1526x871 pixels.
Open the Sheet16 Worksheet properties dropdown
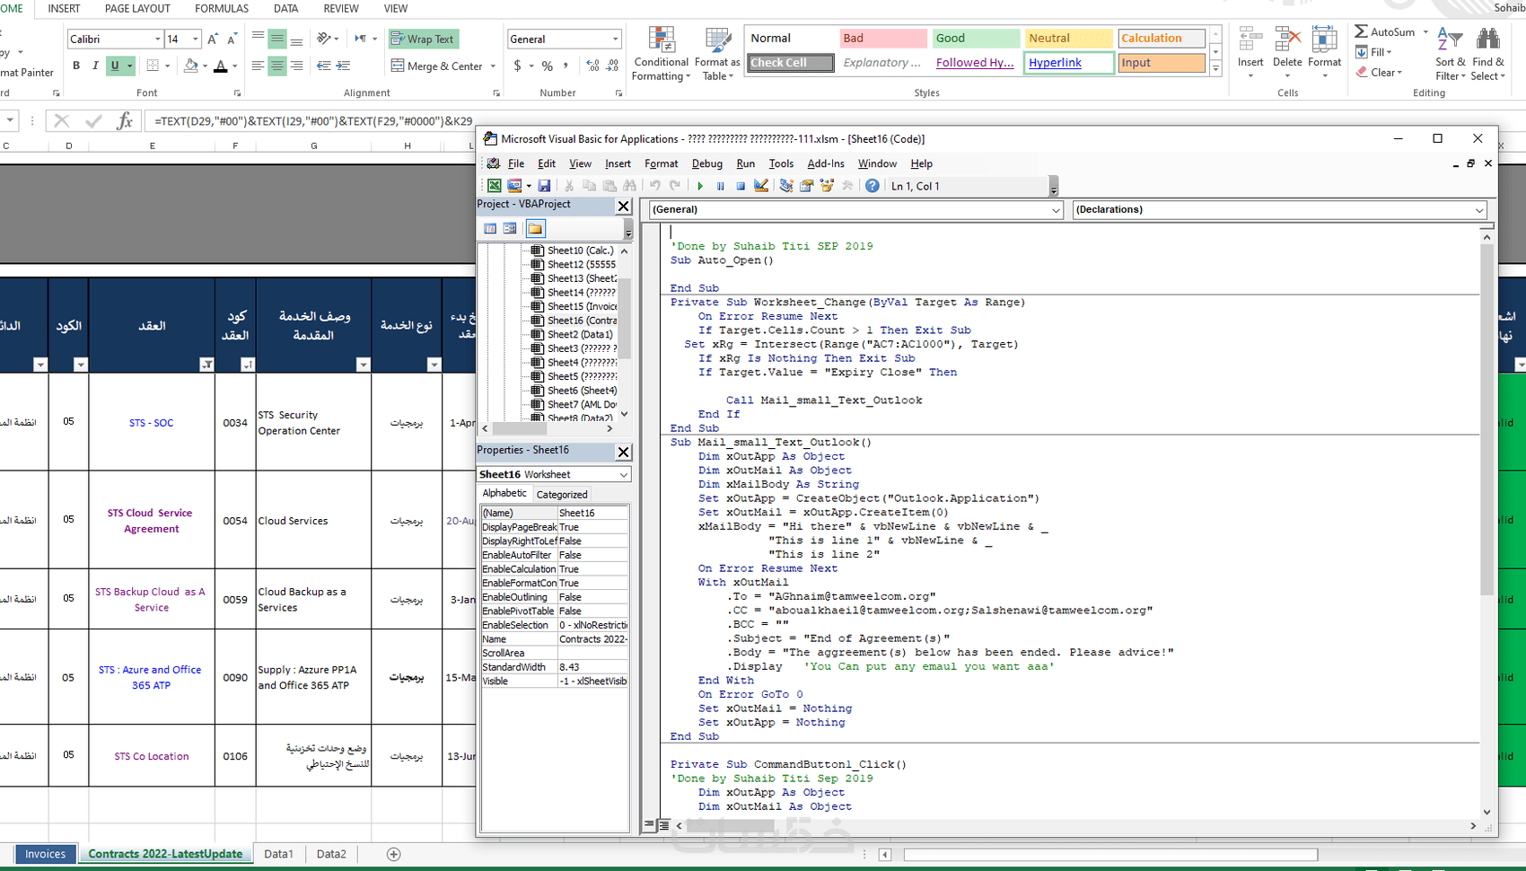coord(623,474)
